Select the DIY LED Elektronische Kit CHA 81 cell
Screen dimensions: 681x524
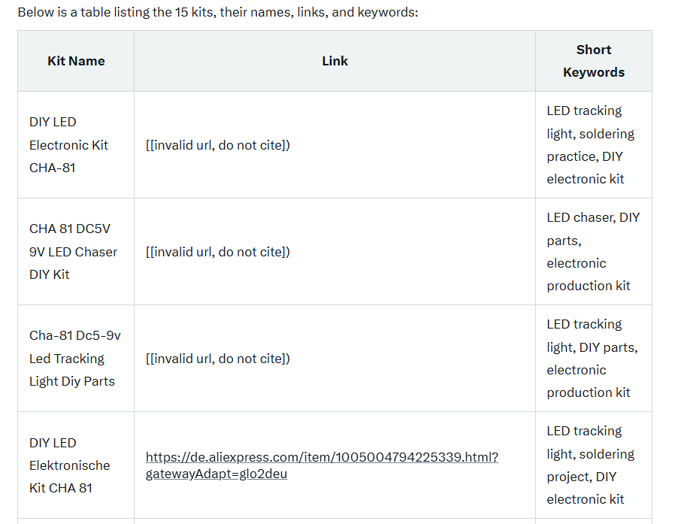[x=76, y=465]
